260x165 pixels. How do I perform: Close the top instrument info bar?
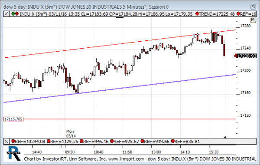[6, 14]
